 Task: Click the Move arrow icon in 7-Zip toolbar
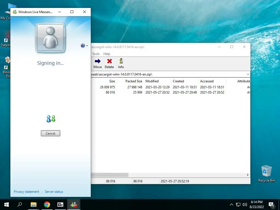[x=98, y=61]
